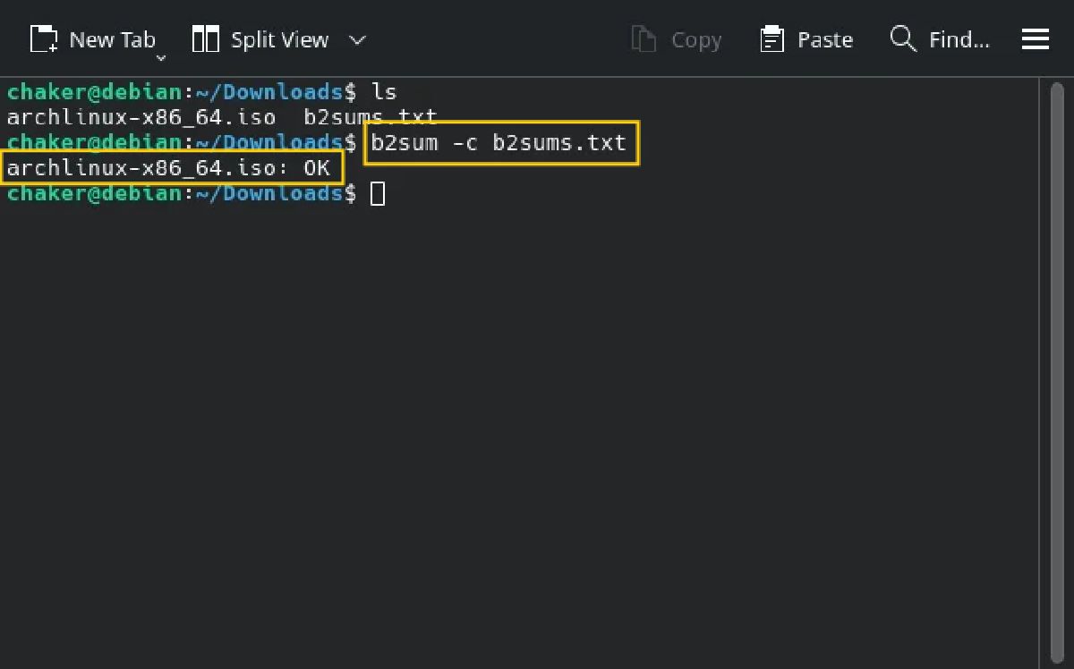Viewport: 1074px width, 669px height.
Task: Click the New Tab icon
Action: click(x=43, y=39)
